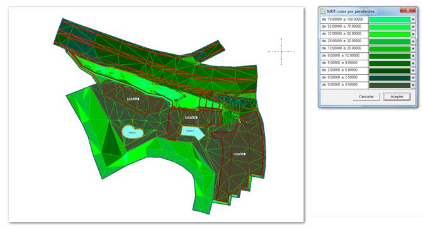Select the 0.00000 a 0.50000 range field
423x229 pixels.
point(344,85)
